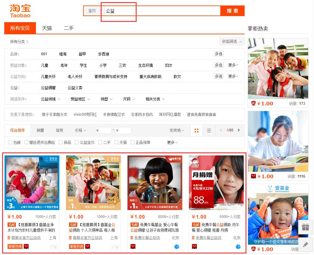Click the Taobao logo
Viewport: 314px width, 255px height.
coord(20,11)
